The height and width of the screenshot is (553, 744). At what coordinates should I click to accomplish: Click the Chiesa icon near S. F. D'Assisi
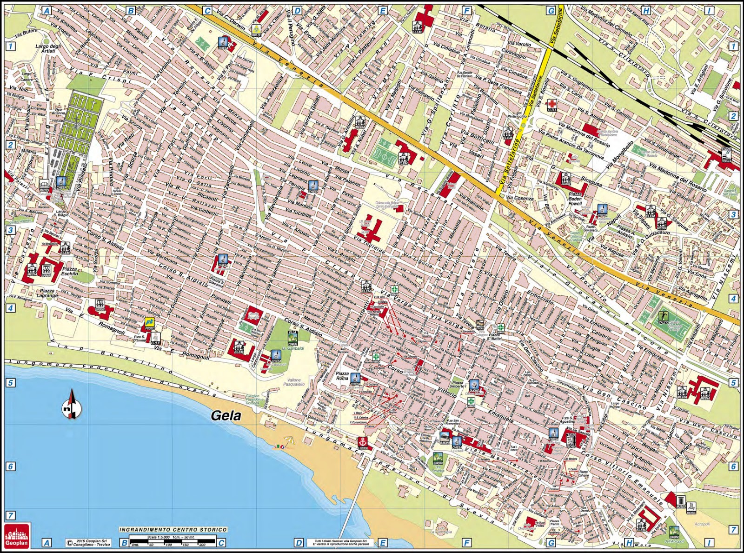coord(457,442)
